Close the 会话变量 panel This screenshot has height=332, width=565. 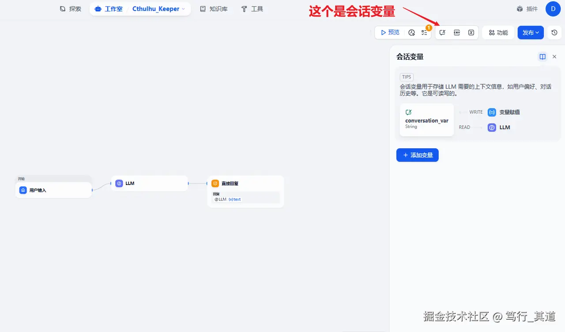554,57
